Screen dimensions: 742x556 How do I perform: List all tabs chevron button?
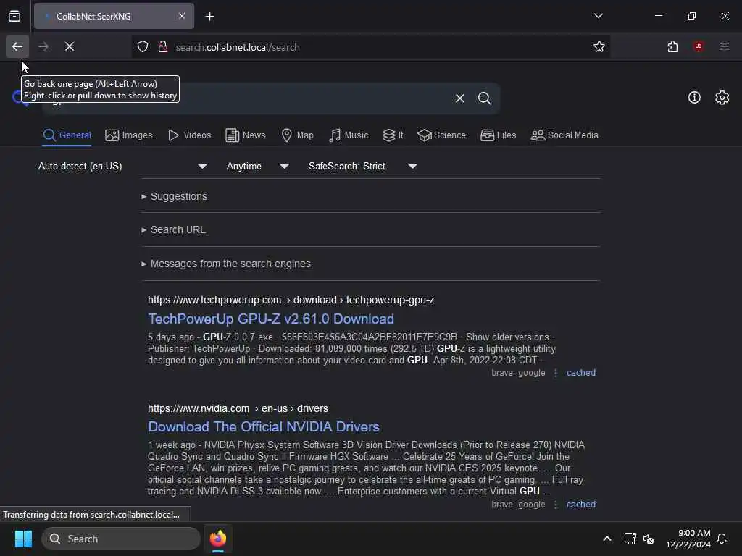coord(598,16)
